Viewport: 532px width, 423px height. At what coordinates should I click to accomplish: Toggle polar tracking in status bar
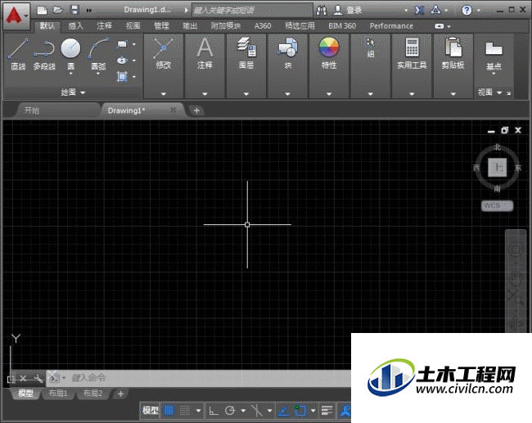coord(230,411)
